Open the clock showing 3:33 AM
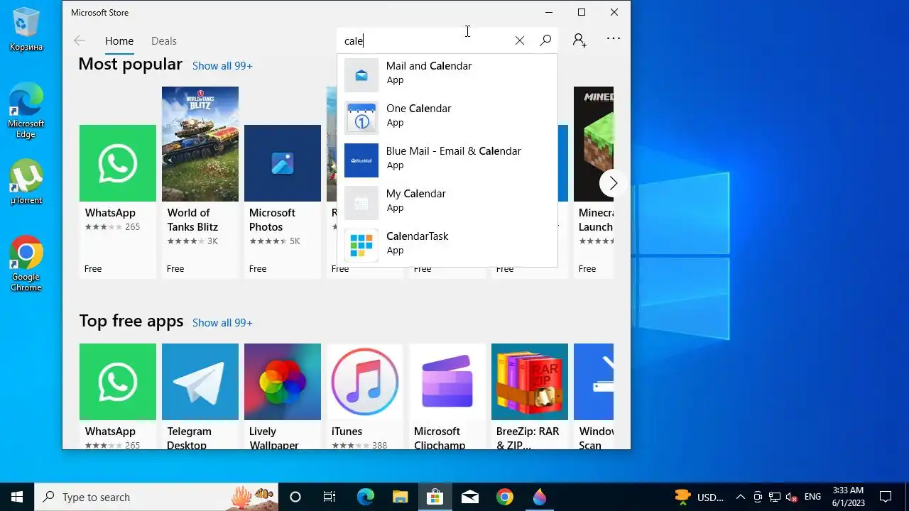The height and width of the screenshot is (511, 909). [848, 497]
